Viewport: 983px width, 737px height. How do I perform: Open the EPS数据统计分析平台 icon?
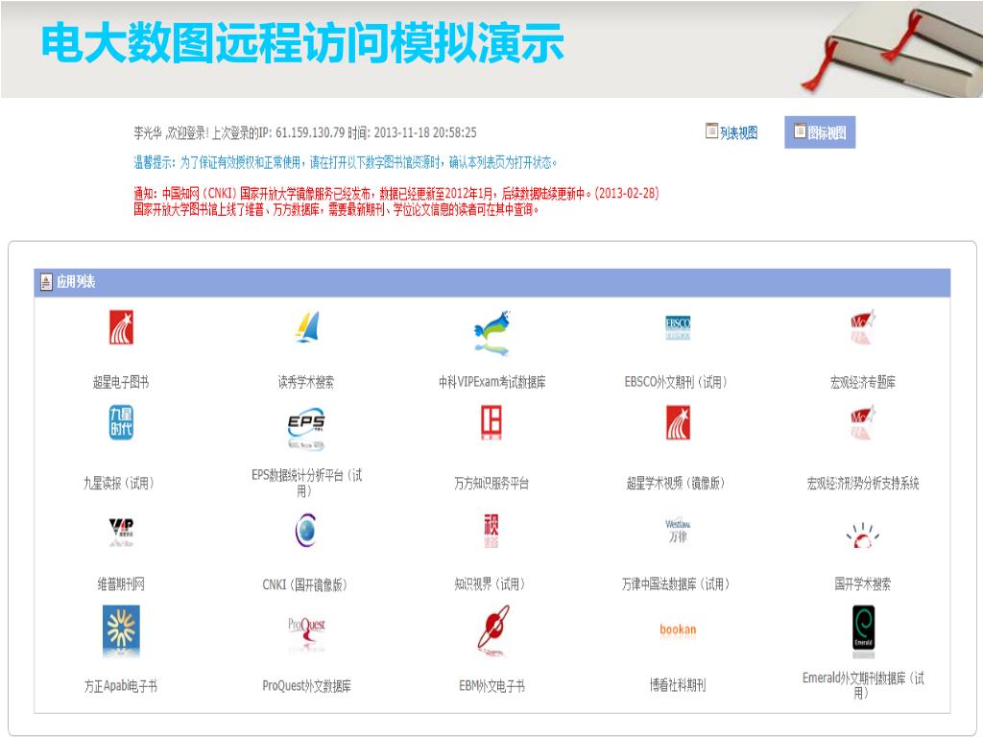pyautogui.click(x=306, y=430)
